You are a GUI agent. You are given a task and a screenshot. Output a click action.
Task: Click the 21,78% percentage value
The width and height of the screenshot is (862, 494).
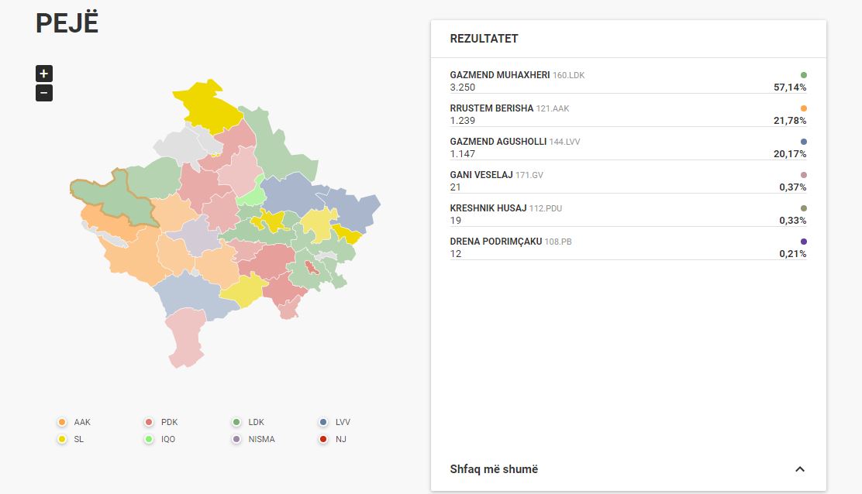point(790,121)
